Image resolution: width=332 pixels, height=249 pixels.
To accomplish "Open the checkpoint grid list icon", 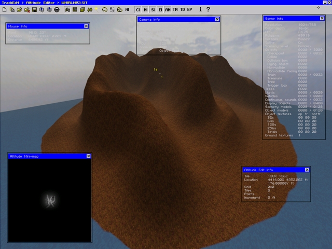I will point(112,10).
